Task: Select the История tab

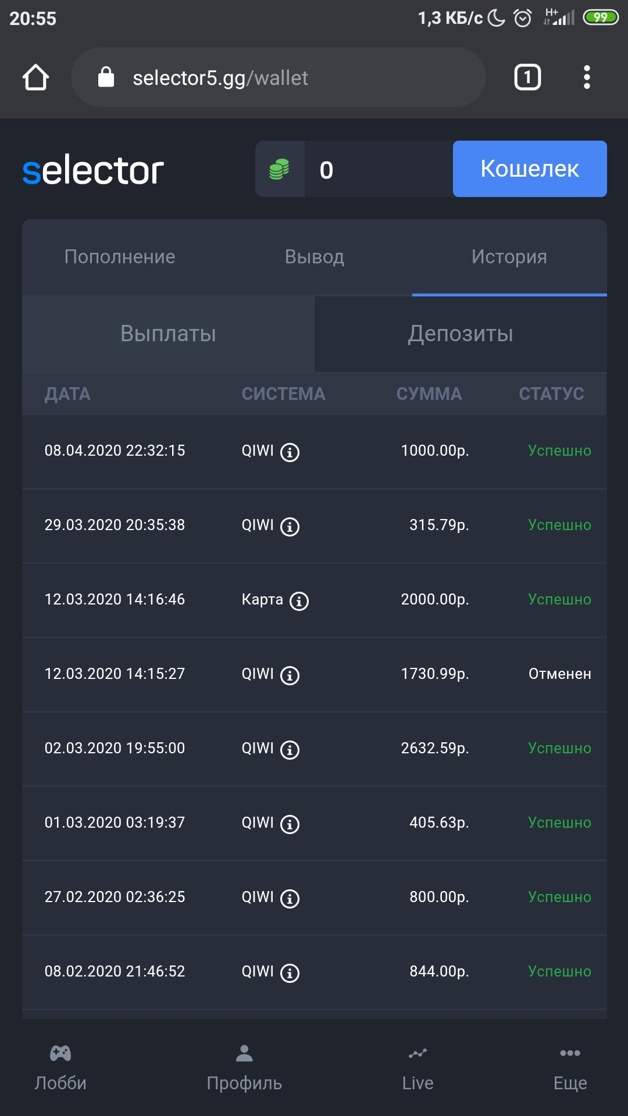Action: pyautogui.click(x=509, y=257)
